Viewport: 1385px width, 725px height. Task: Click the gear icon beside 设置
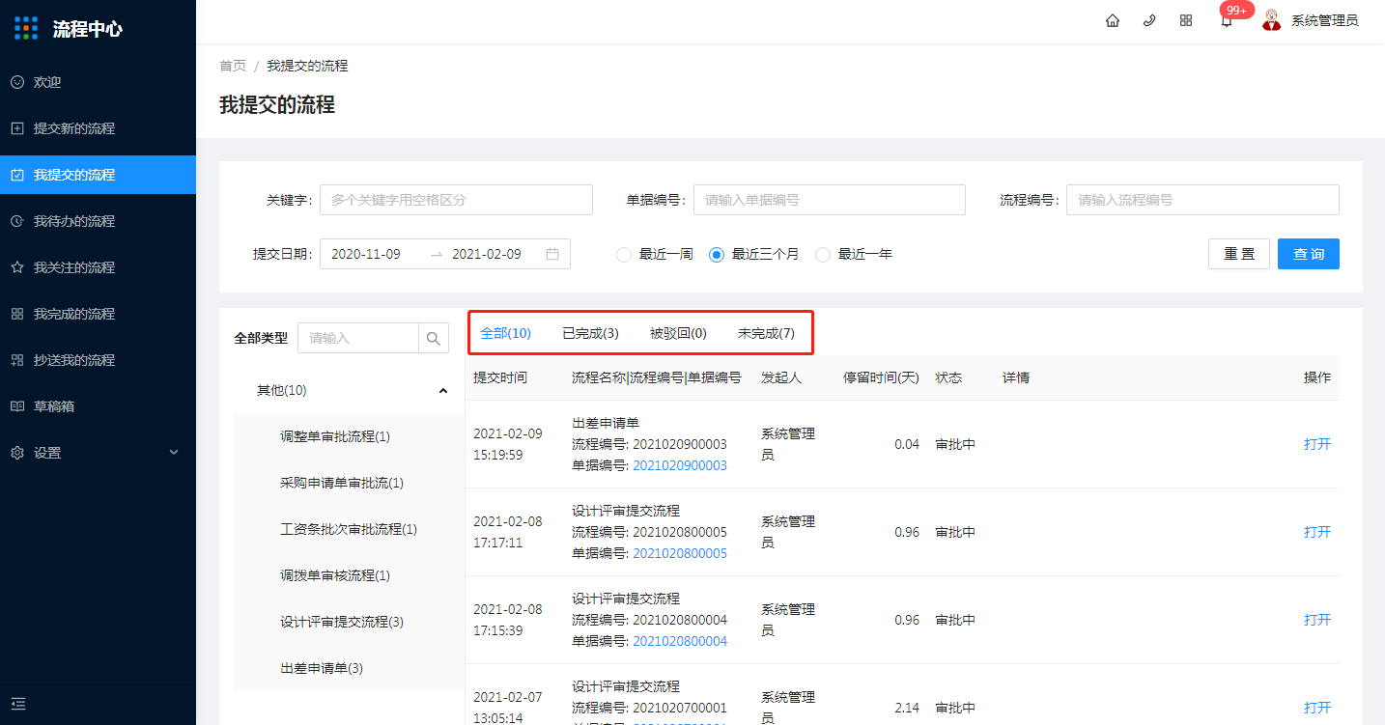[x=17, y=453]
